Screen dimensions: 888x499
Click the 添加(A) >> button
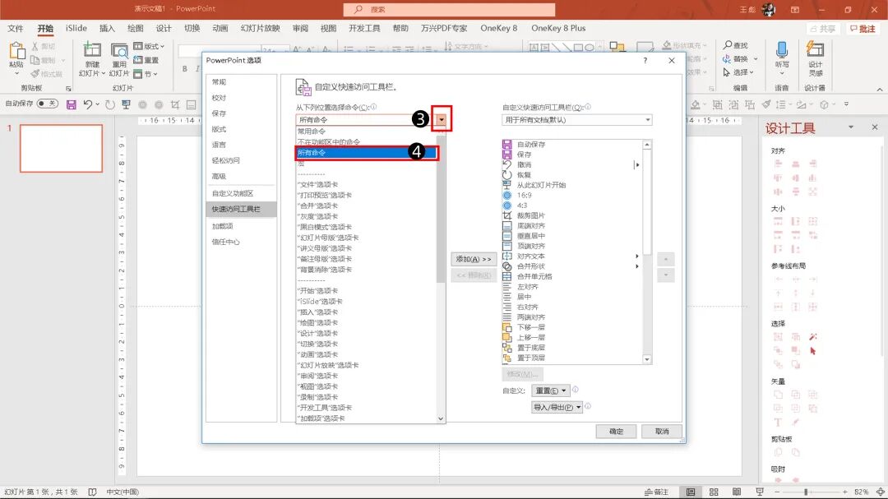[x=474, y=259]
